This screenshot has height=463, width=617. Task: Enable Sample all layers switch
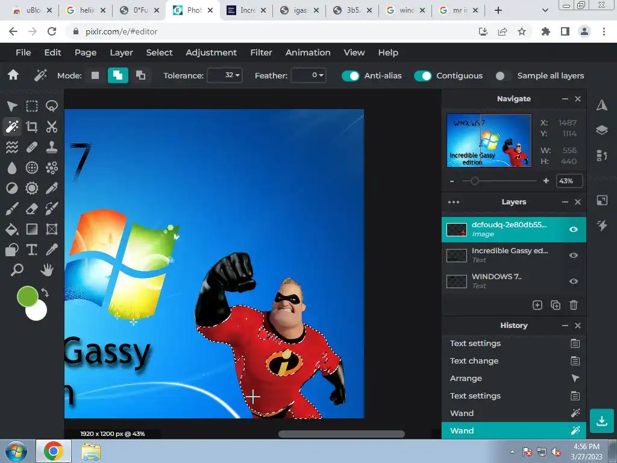tap(504, 75)
